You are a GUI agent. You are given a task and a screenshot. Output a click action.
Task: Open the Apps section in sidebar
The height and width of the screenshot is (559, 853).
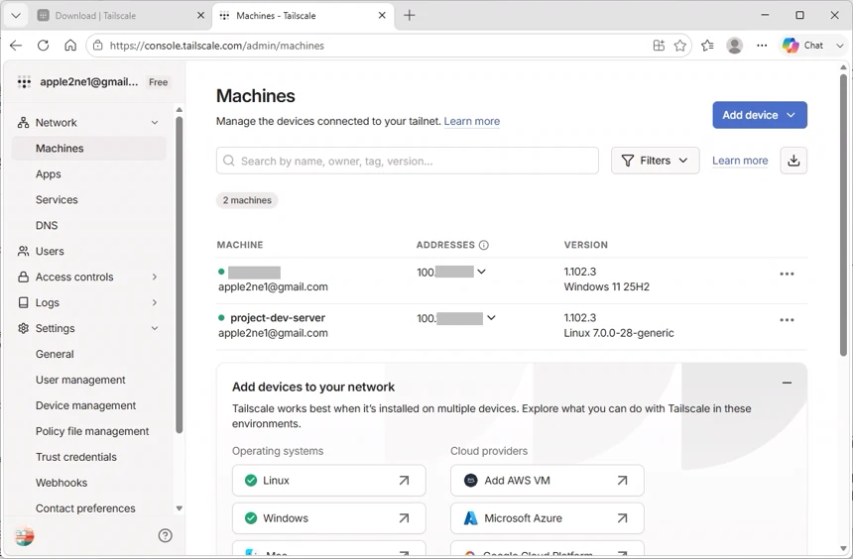48,174
